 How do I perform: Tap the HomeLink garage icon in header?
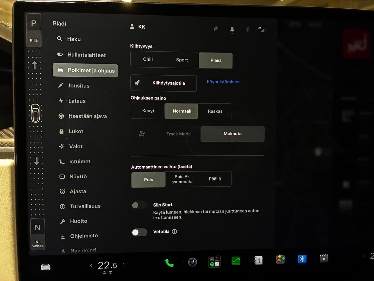point(216,29)
